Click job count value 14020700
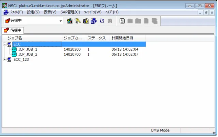The image size is (218, 137). pyautogui.click(x=72, y=54)
